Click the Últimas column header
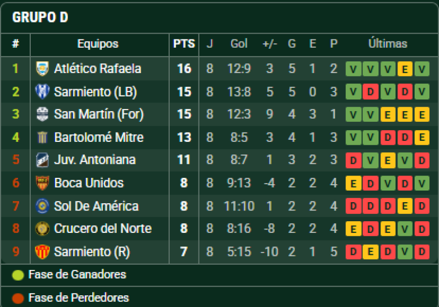The height and width of the screenshot is (307, 439). 388,44
